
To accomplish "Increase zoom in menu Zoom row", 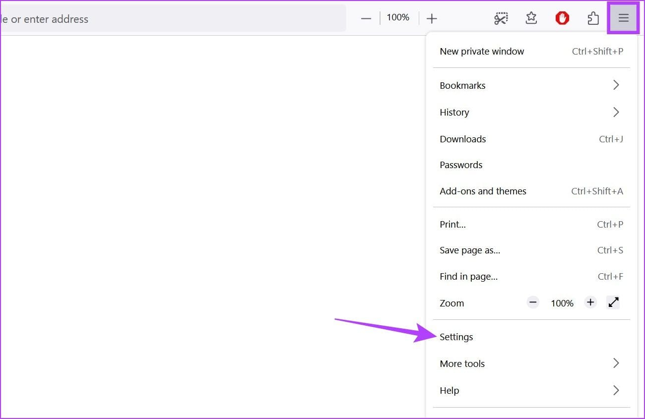I will pos(590,302).
